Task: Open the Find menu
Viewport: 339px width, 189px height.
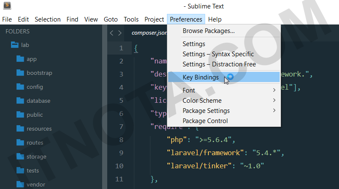Action: click(72, 19)
